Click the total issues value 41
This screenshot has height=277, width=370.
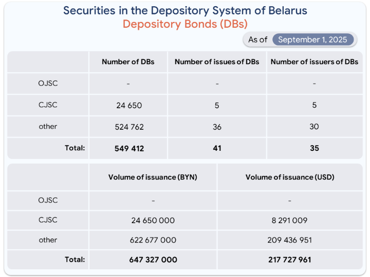point(217,148)
